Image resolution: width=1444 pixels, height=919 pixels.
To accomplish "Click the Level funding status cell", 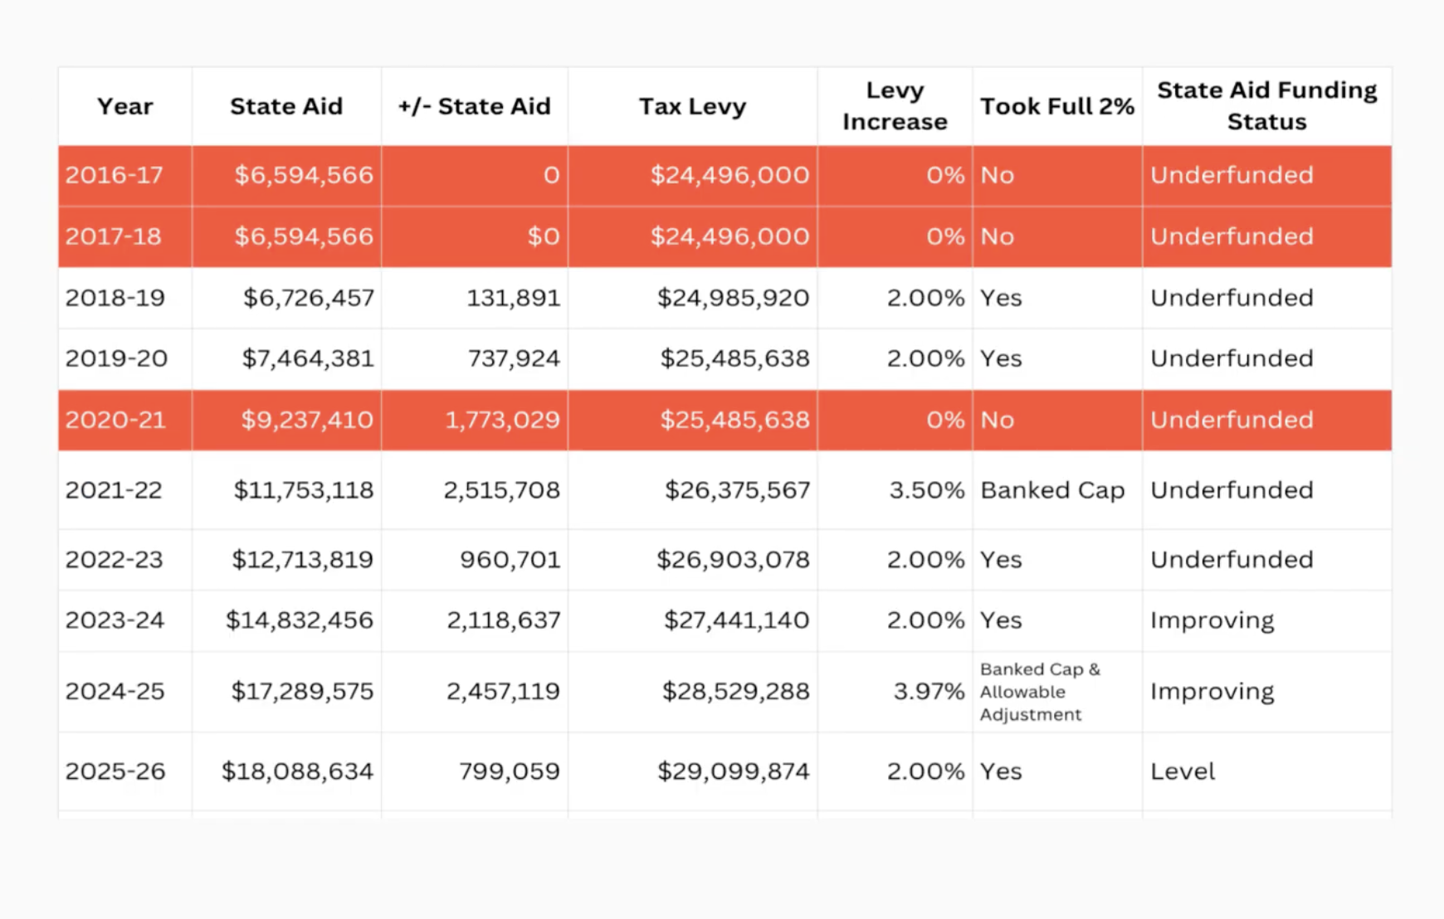I will tap(1183, 771).
